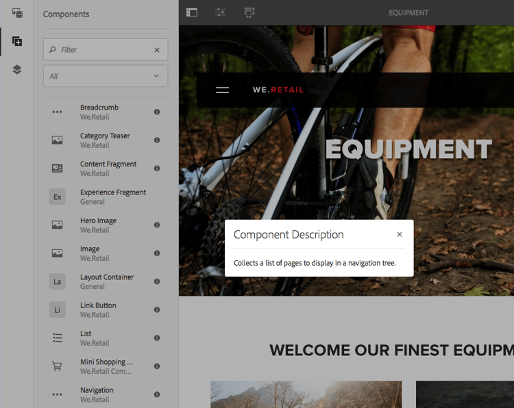The width and height of the screenshot is (514, 408).
Task: Show info for List component
Action: point(157,337)
